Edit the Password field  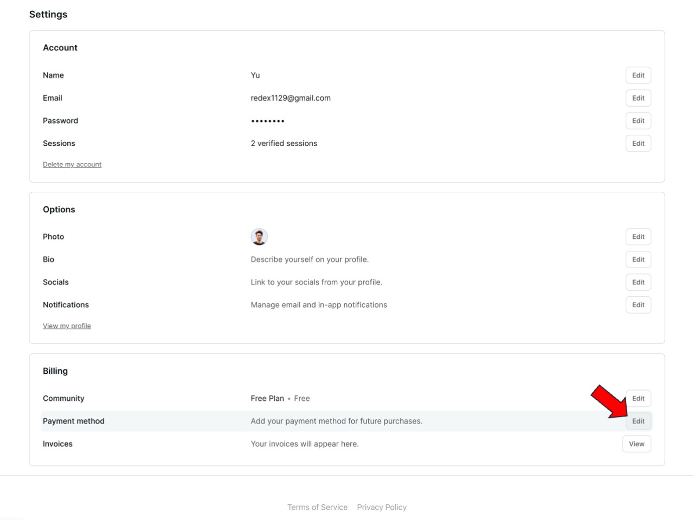coord(638,121)
